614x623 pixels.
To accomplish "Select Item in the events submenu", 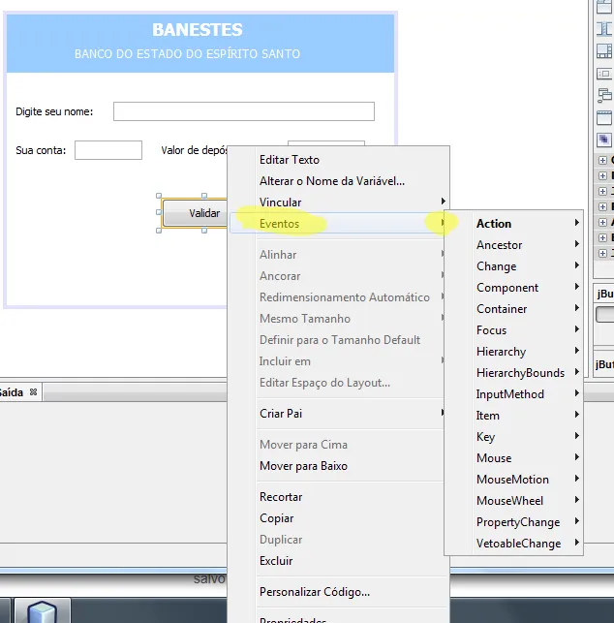I will click(x=513, y=416).
